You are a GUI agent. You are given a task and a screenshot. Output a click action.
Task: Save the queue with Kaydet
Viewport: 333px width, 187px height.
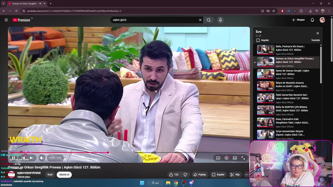[x=262, y=40]
